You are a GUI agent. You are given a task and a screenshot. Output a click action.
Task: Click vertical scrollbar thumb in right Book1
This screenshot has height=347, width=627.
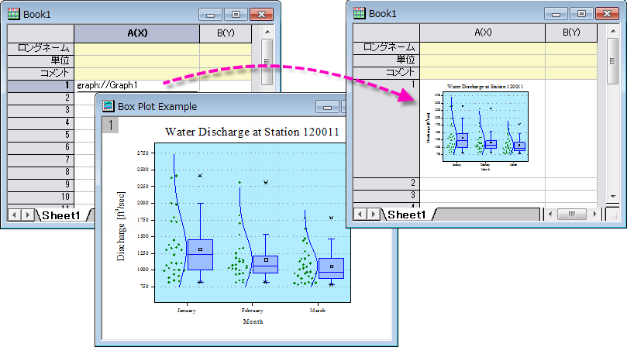612,61
